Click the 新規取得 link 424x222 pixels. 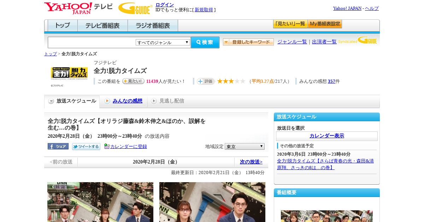[204, 10]
